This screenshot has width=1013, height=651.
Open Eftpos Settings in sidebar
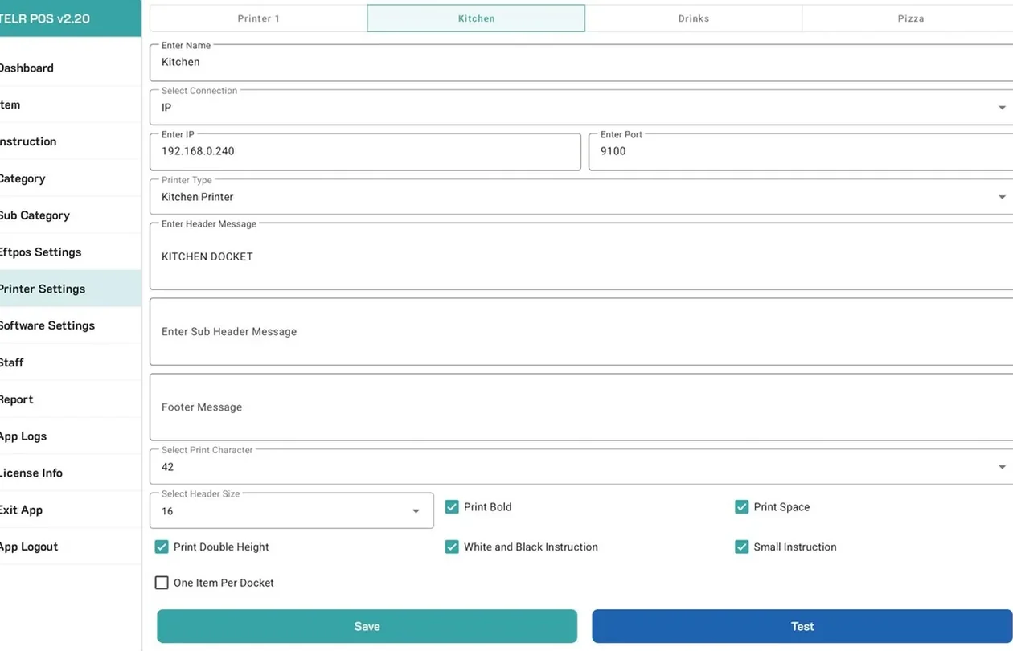click(x=70, y=252)
